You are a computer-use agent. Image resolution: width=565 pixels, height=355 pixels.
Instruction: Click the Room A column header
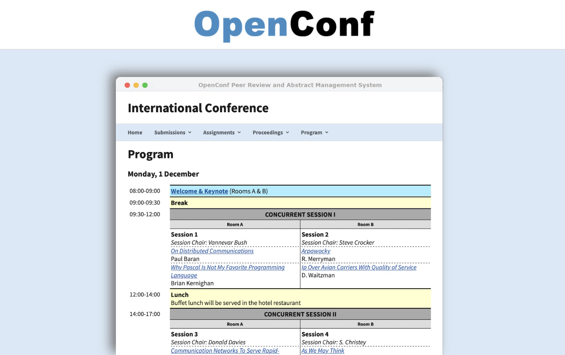click(234, 224)
